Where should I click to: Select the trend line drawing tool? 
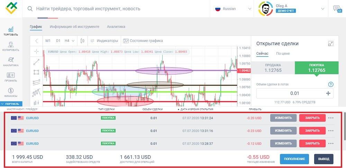pos(36,62)
